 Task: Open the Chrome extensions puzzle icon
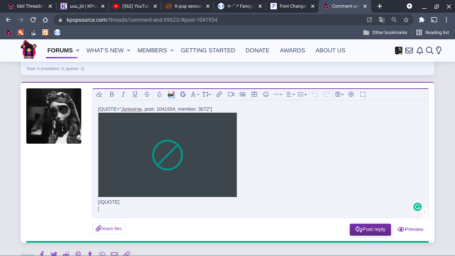[x=422, y=20]
